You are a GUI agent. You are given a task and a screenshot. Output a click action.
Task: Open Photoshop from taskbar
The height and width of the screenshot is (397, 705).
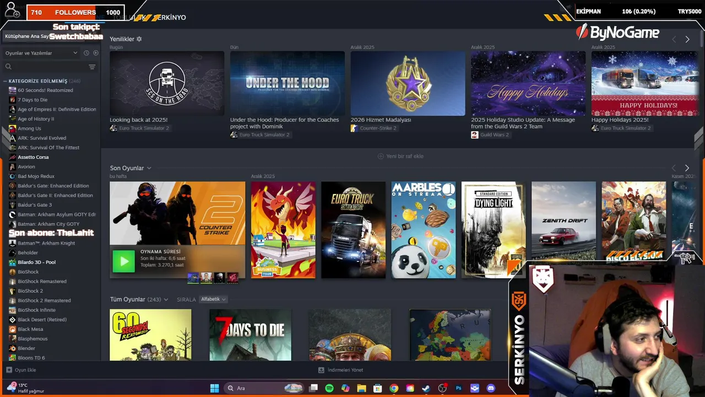pos(458,388)
